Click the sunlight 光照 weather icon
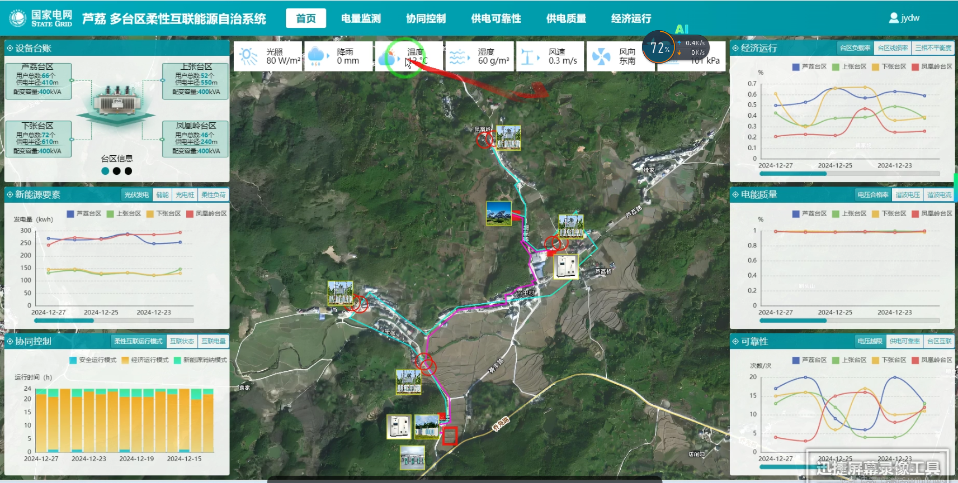 [248, 56]
